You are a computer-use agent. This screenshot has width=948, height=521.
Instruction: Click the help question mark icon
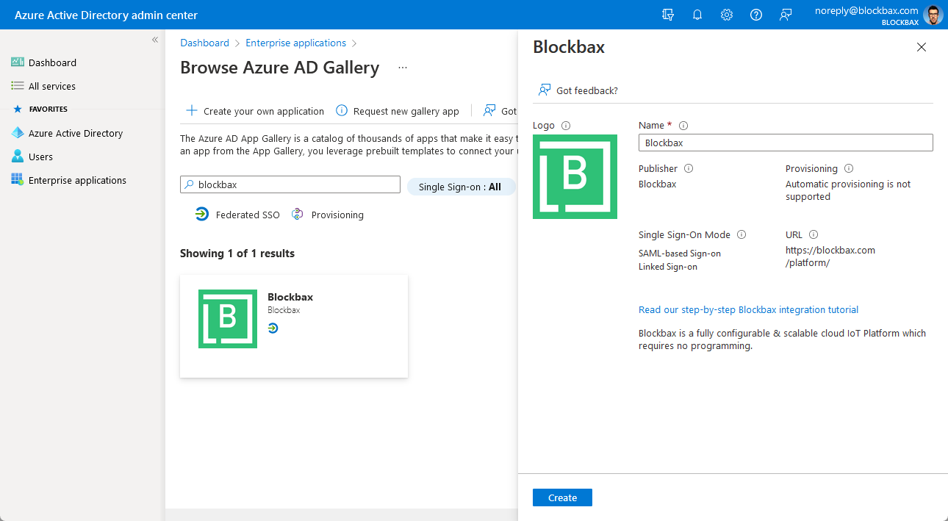755,14
